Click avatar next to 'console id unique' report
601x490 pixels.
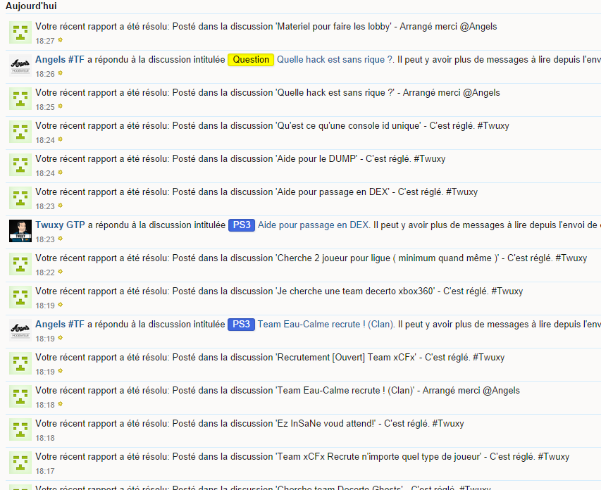pyautogui.click(x=20, y=132)
